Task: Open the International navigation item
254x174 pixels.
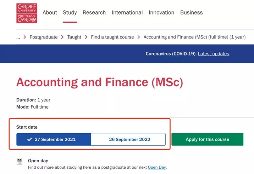Action: 127,12
